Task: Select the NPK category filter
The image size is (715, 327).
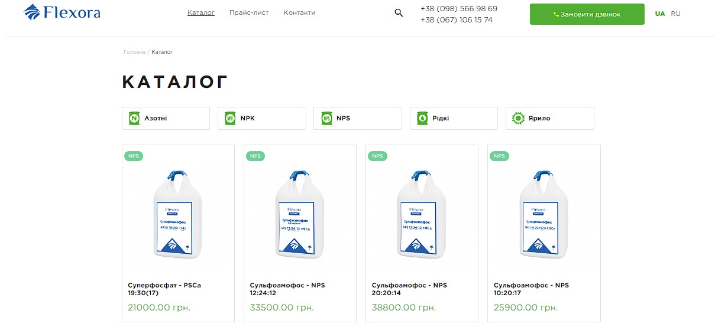Action: [x=262, y=118]
